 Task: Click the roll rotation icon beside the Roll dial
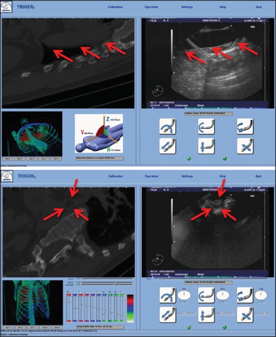point(167,295)
